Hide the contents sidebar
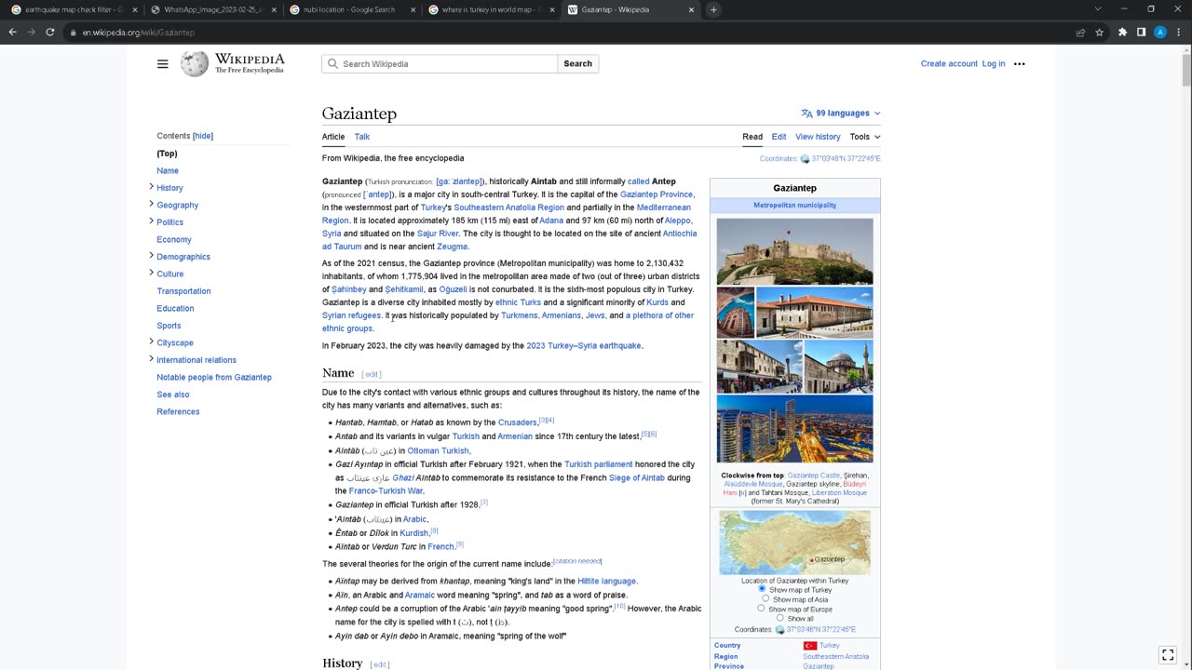 coord(203,136)
